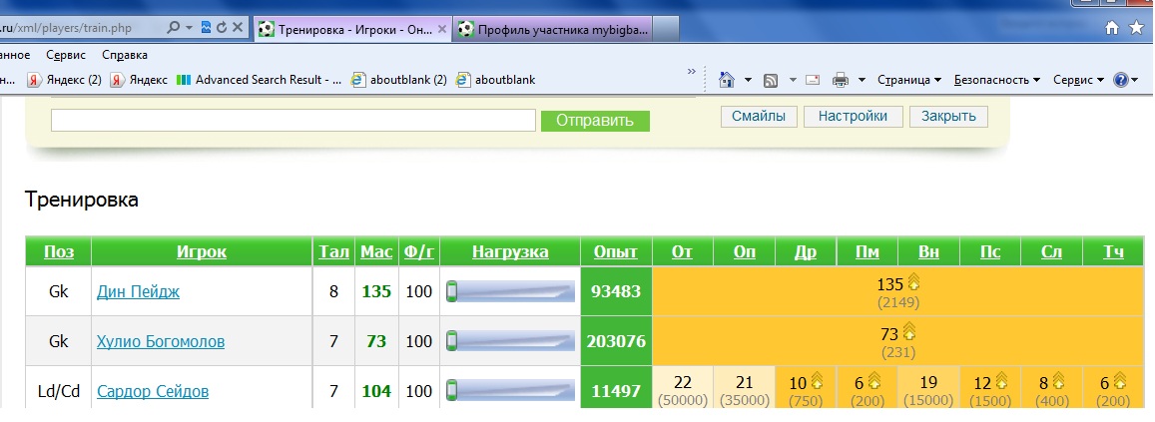1155x422 pixels.
Task: Click upgrade arrow next to Дин Пейдж's 135 skill
Action: 911,282
